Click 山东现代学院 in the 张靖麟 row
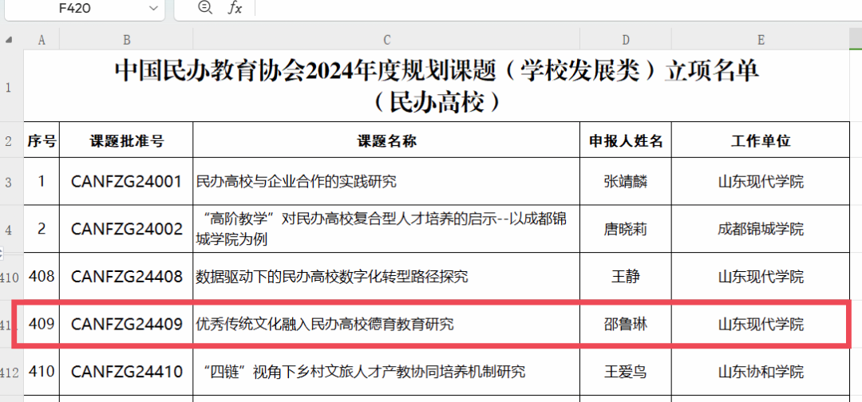The height and width of the screenshot is (402, 862). tap(761, 181)
